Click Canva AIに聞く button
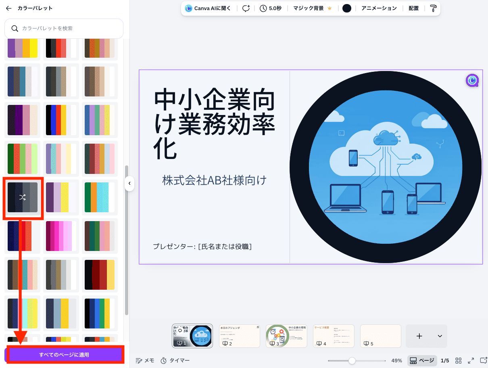The height and width of the screenshot is (368, 488). (208, 8)
